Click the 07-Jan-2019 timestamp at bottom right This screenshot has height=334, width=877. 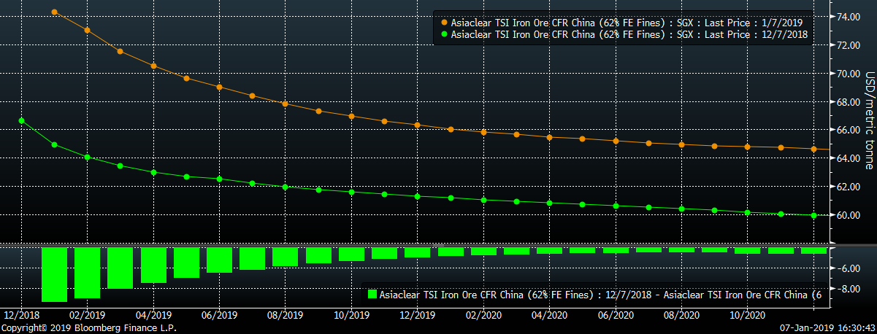[827, 328]
